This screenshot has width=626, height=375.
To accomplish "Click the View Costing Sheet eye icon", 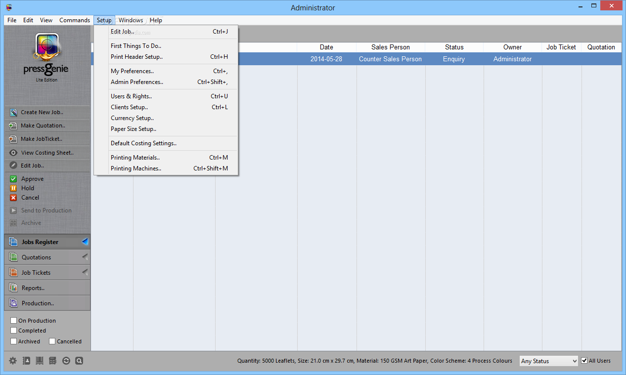I will 13,153.
